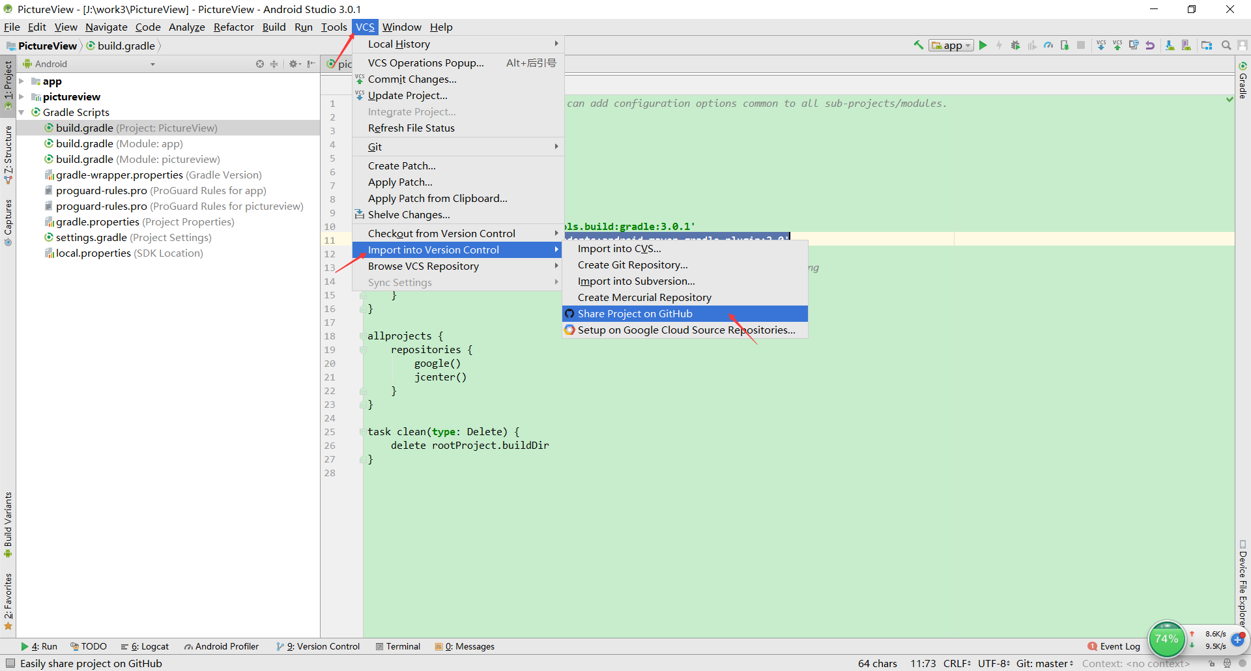Open the app run configuration dropdown
The image size is (1251, 671).
pos(951,45)
